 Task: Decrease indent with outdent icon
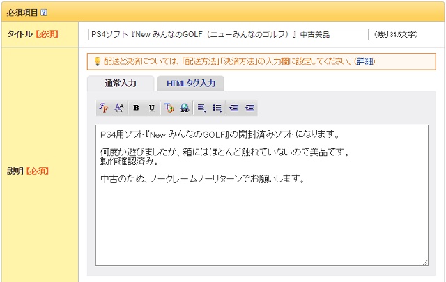pyautogui.click(x=234, y=108)
